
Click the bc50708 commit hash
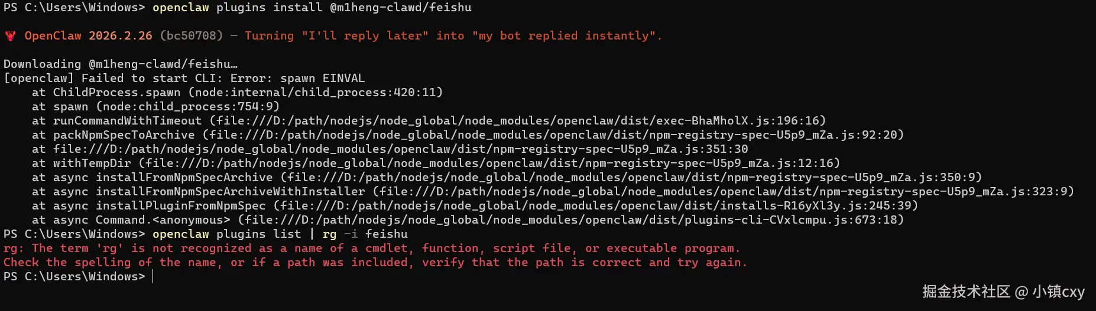[191, 36]
